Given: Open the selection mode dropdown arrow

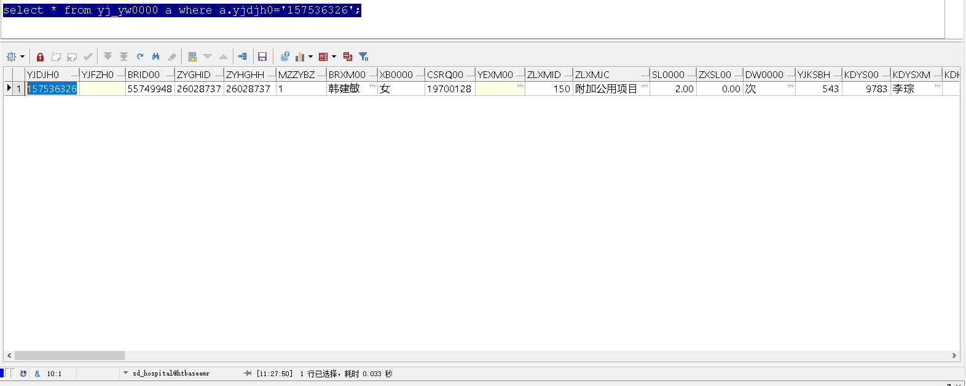Looking at the screenshot, I should 23,57.
